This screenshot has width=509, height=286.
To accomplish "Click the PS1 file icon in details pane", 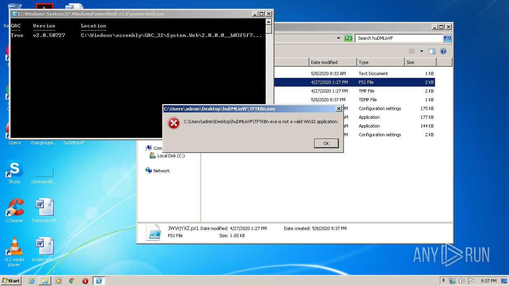I will (x=153, y=232).
